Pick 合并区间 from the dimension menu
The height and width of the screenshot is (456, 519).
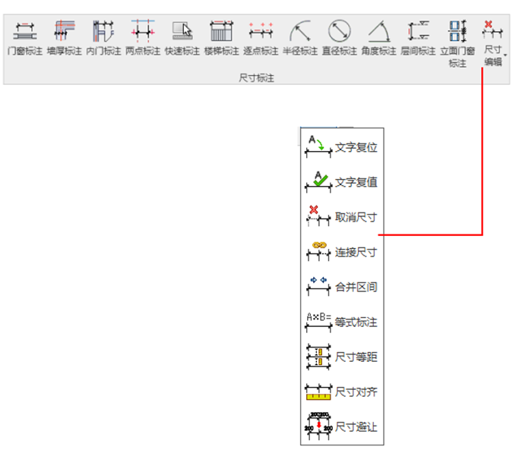[341, 287]
